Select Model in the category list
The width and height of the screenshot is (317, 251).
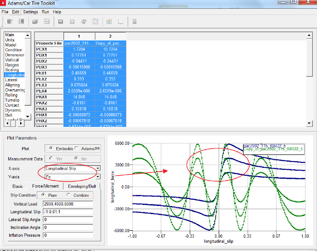point(11,45)
